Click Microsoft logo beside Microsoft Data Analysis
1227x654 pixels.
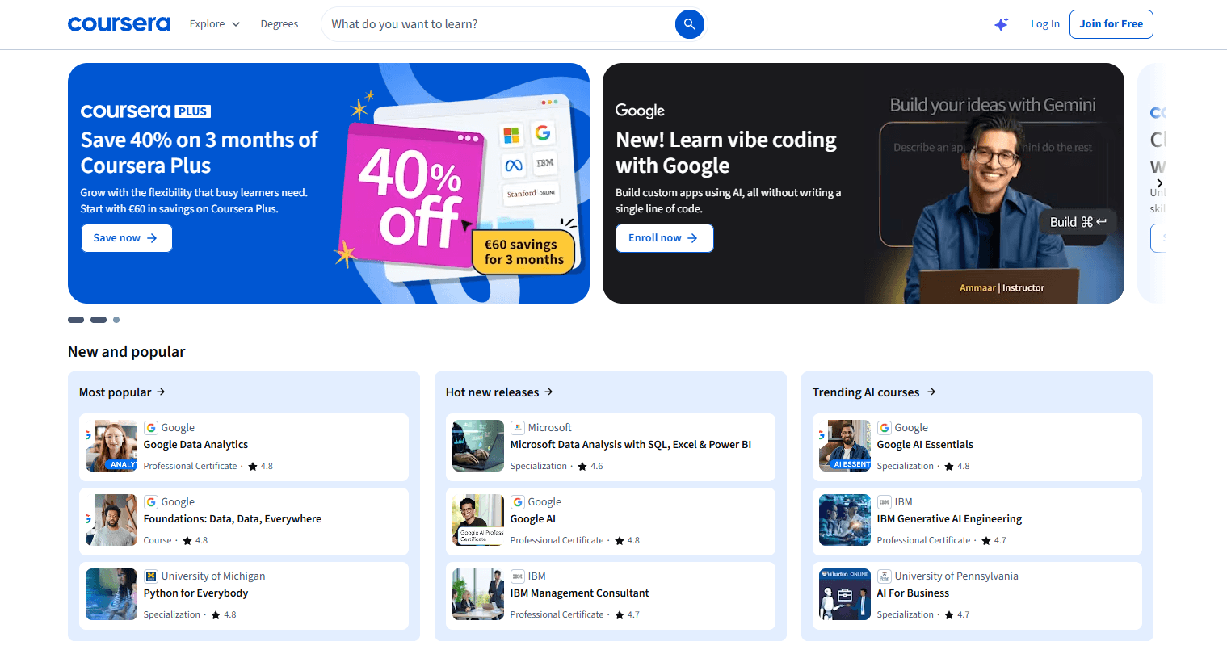[x=518, y=428]
